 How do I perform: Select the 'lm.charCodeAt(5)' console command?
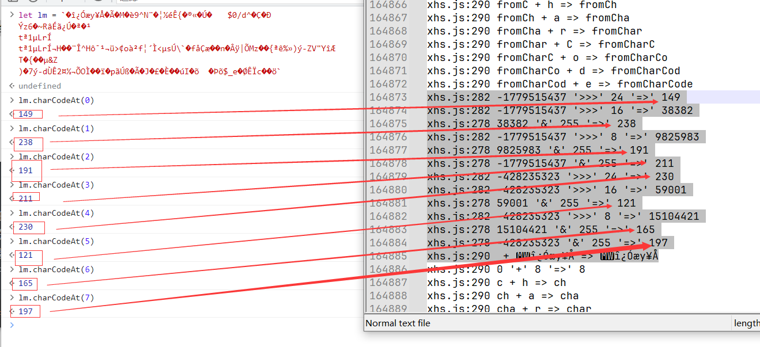(56, 241)
